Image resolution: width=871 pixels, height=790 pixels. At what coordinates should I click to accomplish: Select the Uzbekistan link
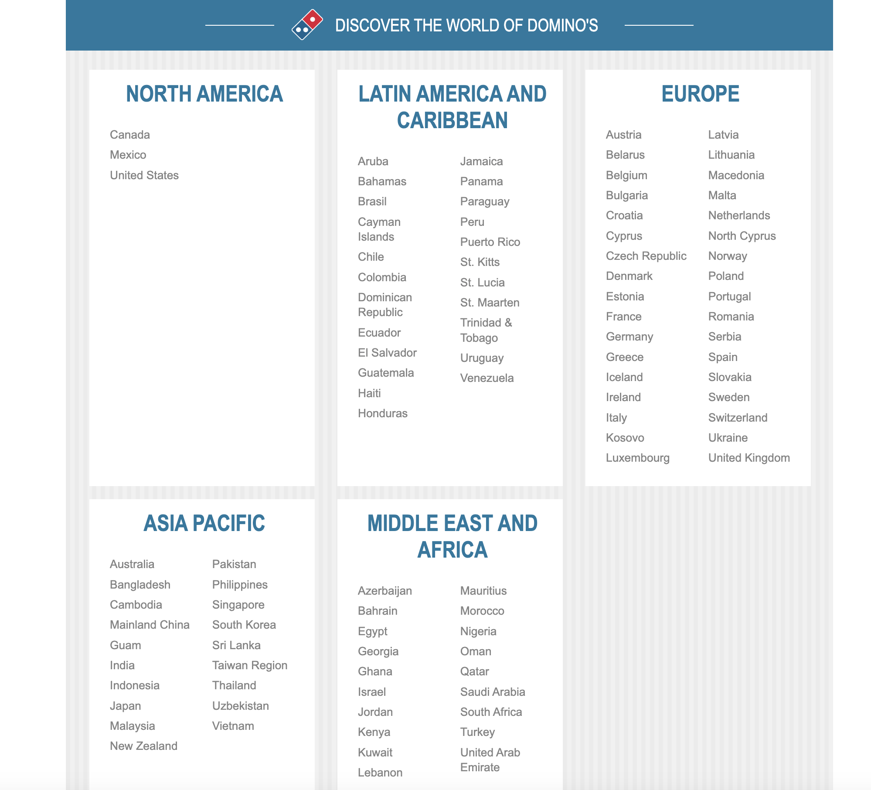tap(240, 706)
